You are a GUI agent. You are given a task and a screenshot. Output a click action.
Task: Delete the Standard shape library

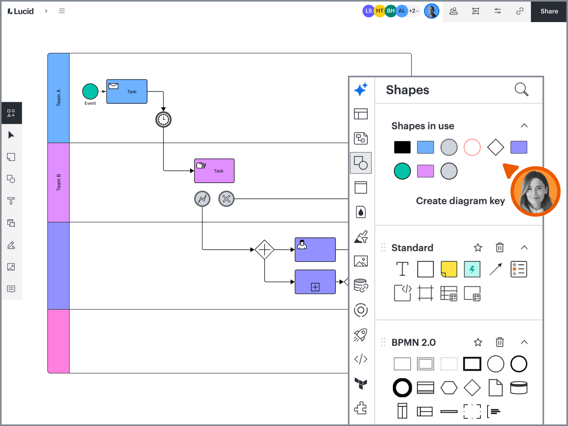coord(500,247)
